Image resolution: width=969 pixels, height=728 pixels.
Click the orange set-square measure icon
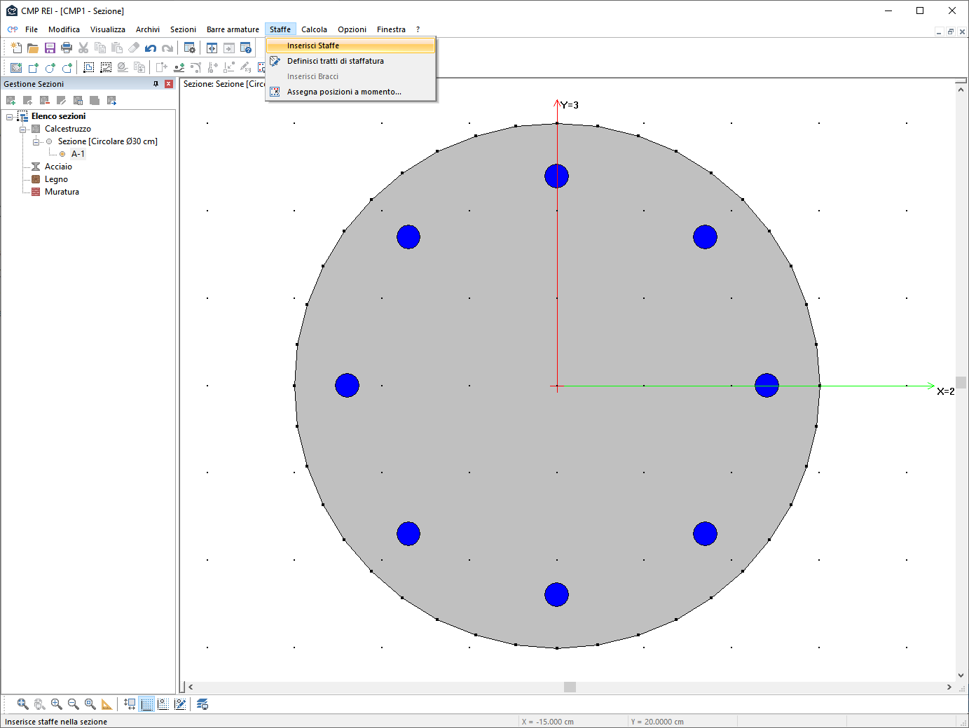(107, 704)
